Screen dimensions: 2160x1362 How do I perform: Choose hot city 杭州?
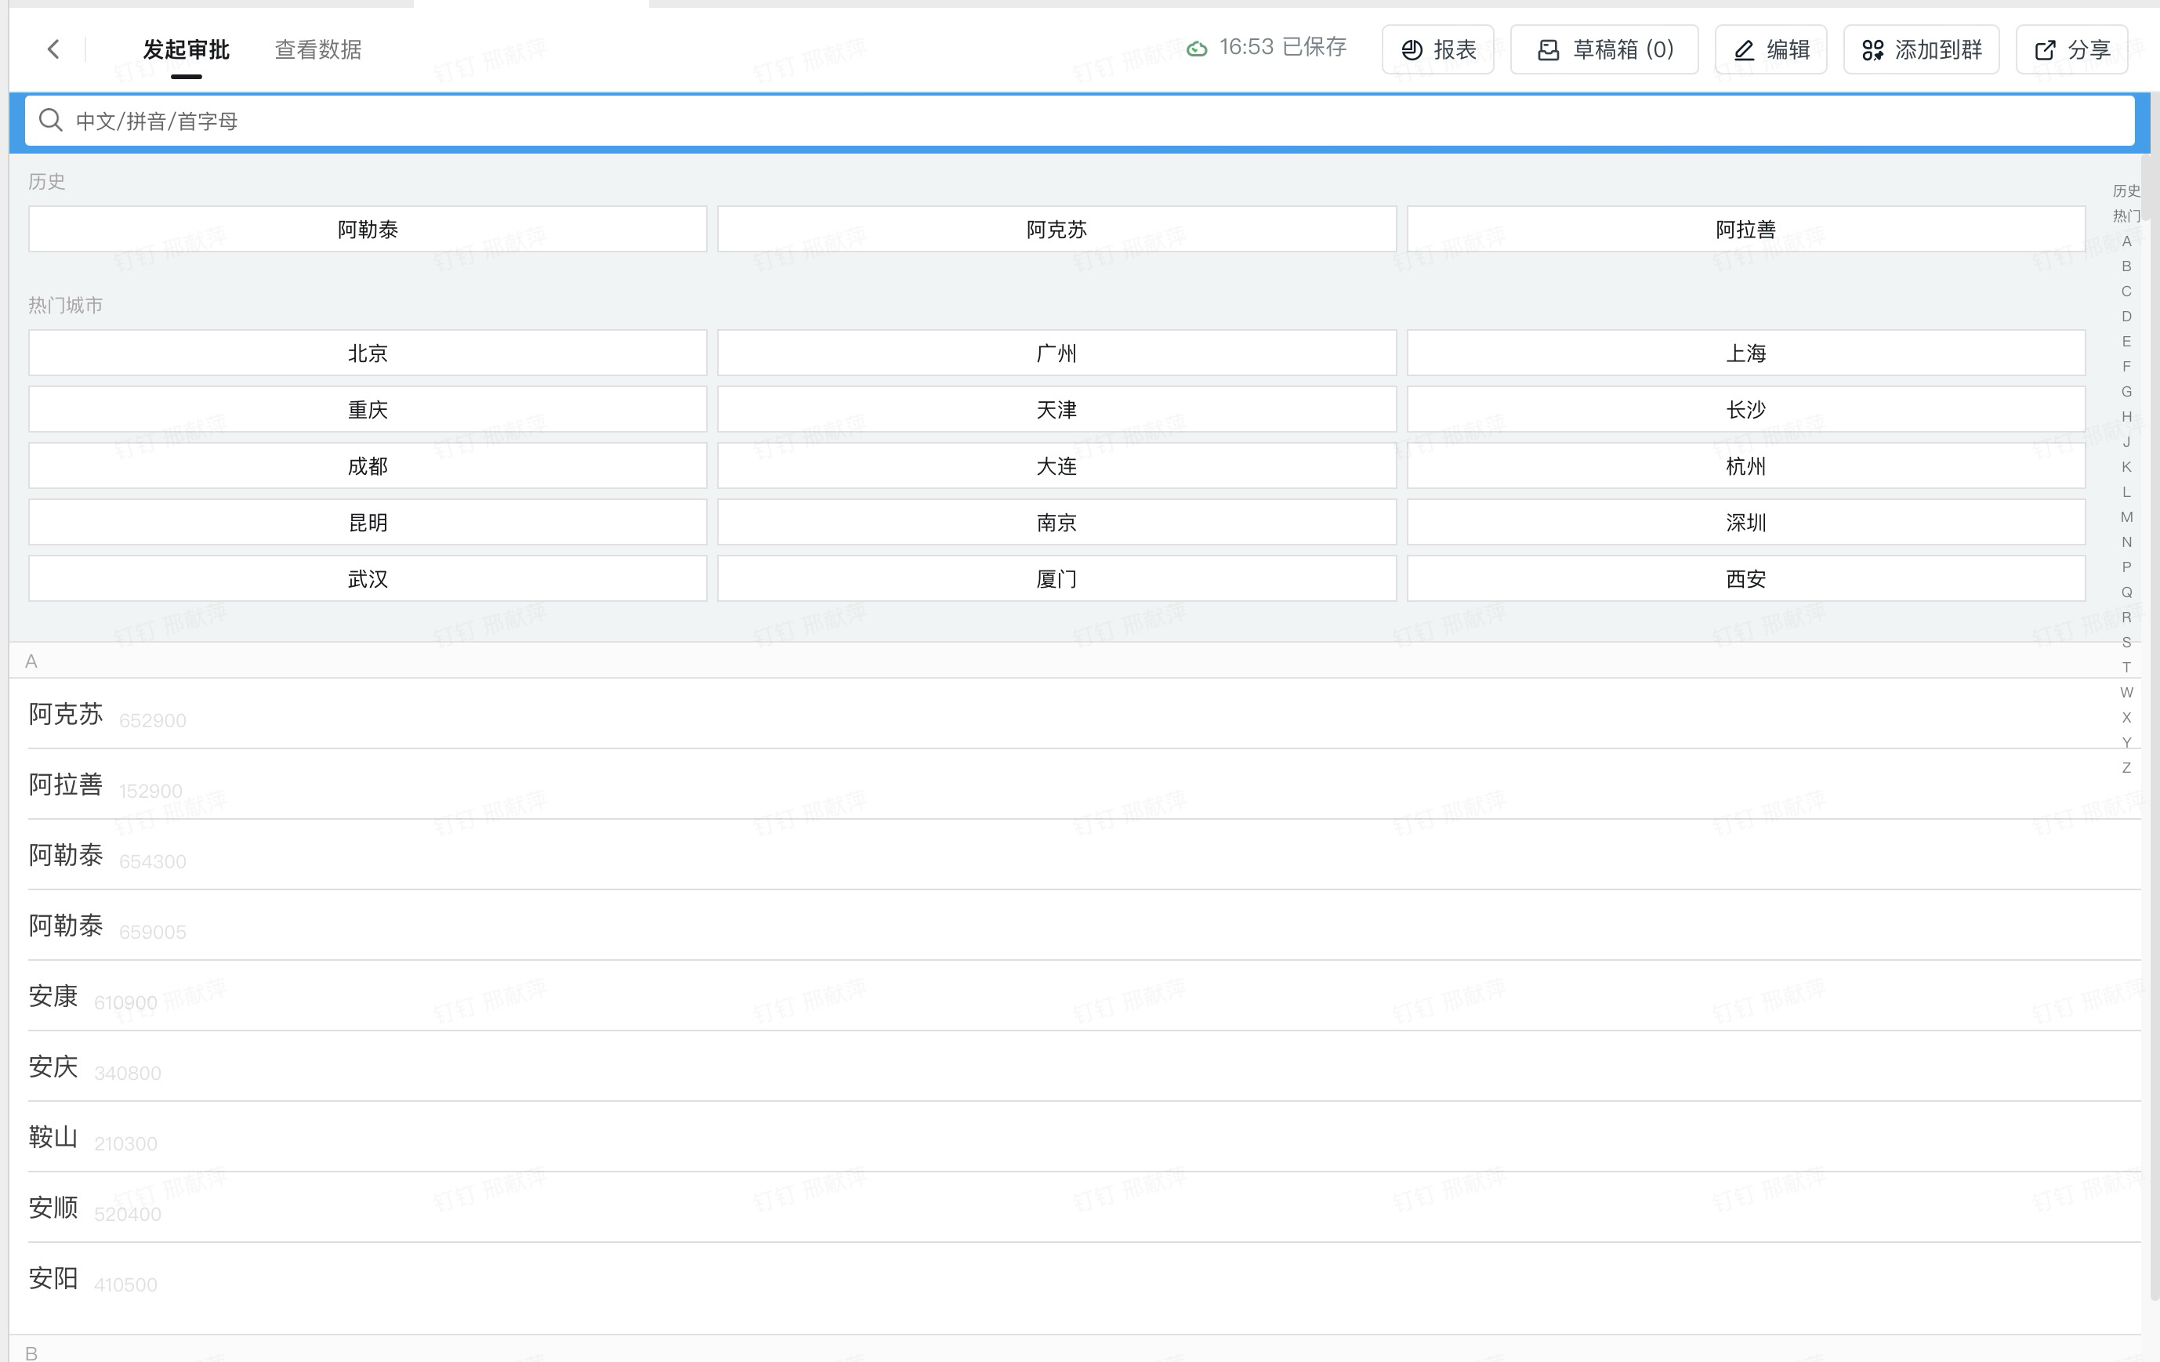pyautogui.click(x=1745, y=466)
